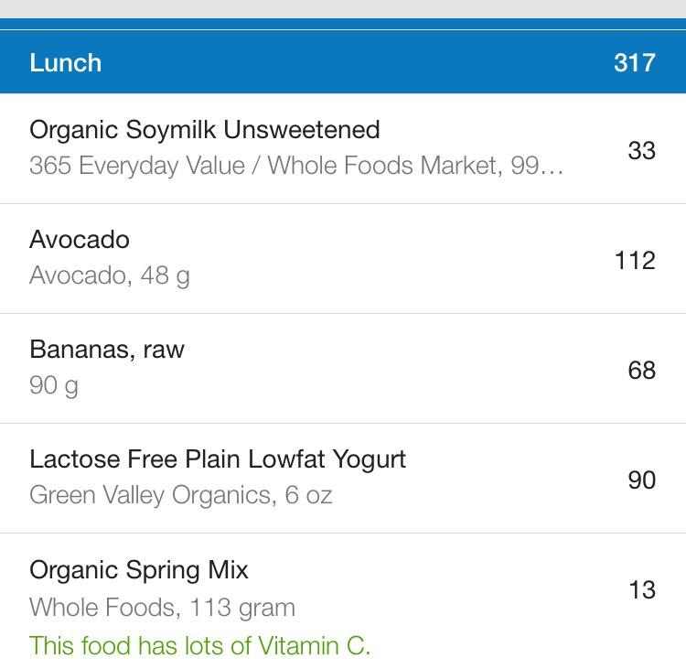Screen dimensions: 686x669
Task: Click the Green Valley Organics, 6 oz subtitle
Action: coord(180,495)
